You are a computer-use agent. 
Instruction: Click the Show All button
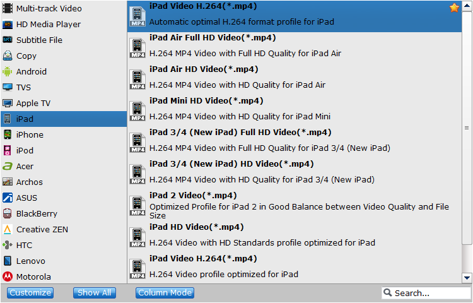(95, 293)
